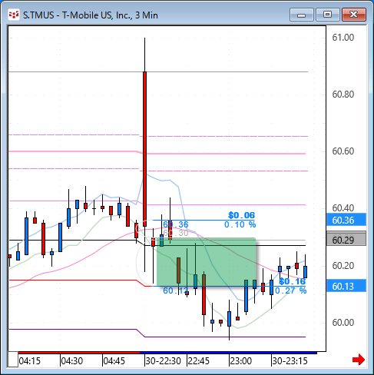
Task: Click the 61.00 price axis label
Action: (343, 38)
